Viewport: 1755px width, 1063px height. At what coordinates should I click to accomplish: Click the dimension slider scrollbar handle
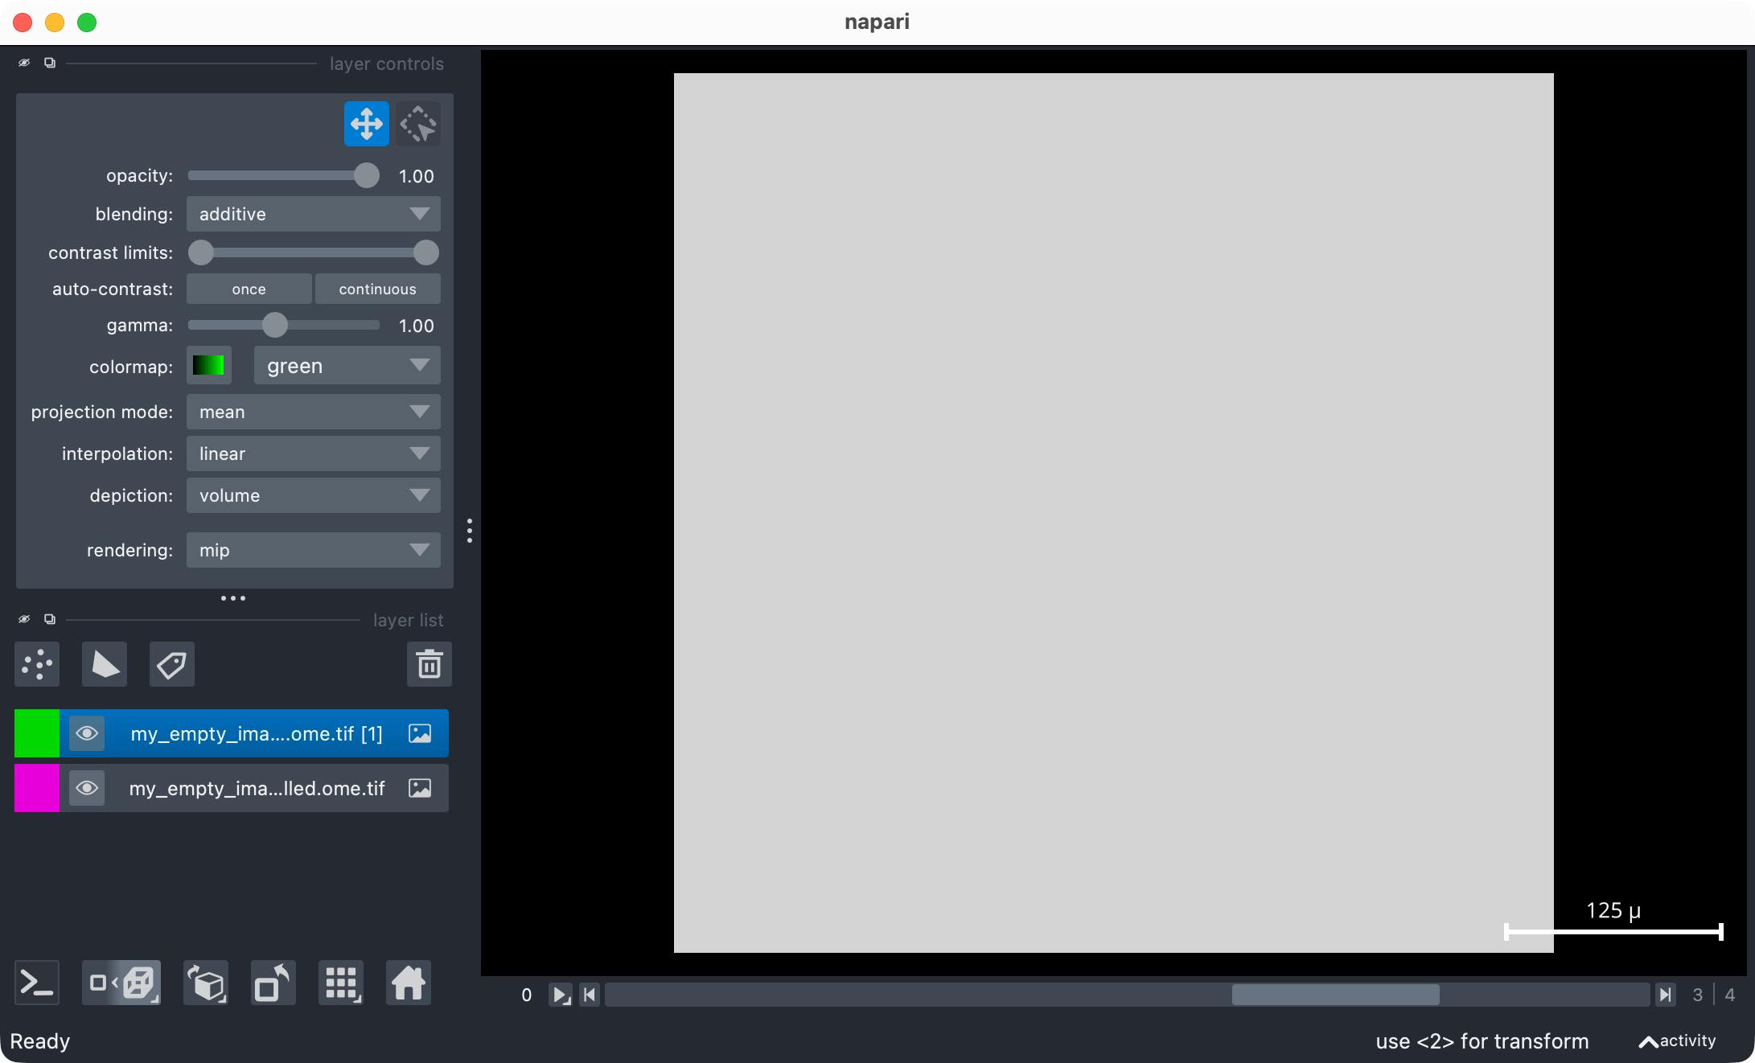pyautogui.click(x=1335, y=995)
